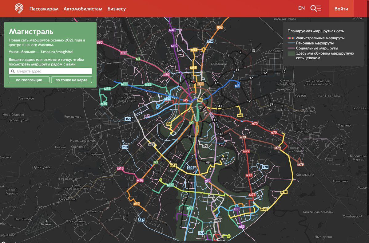Image resolution: width=369 pixels, height=243 pixels.
Task: Open the Бизнесу menu
Action: click(x=117, y=9)
